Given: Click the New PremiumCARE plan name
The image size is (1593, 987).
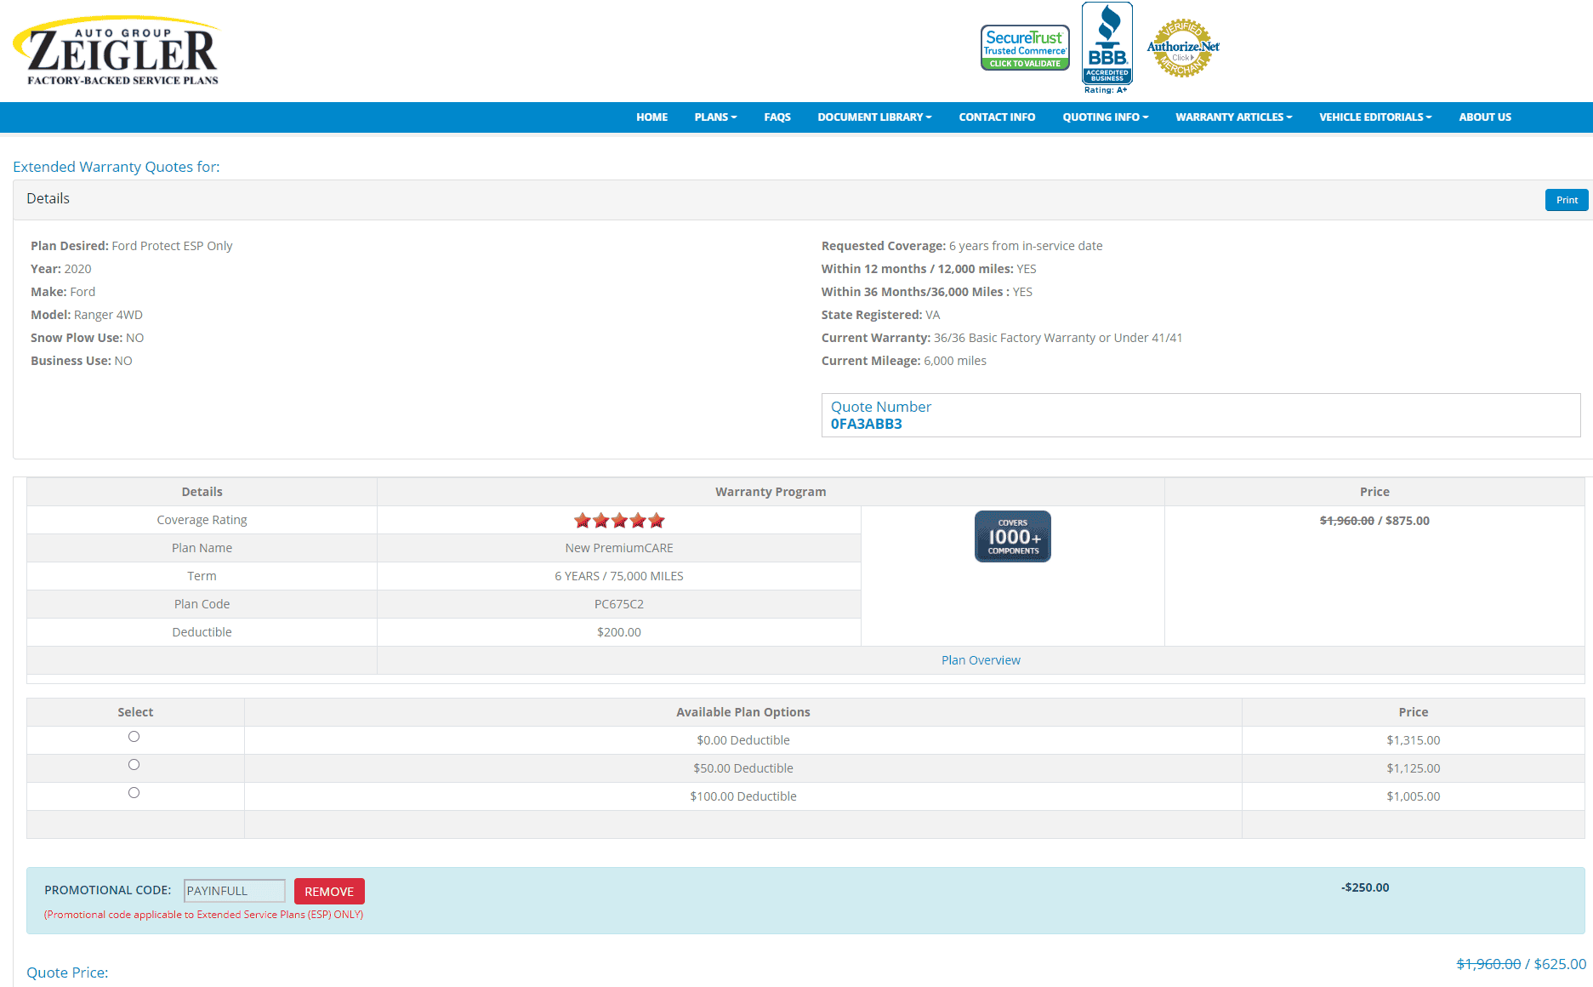Looking at the screenshot, I should (x=619, y=548).
